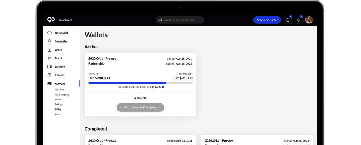Open Settings under Account

tap(59, 105)
